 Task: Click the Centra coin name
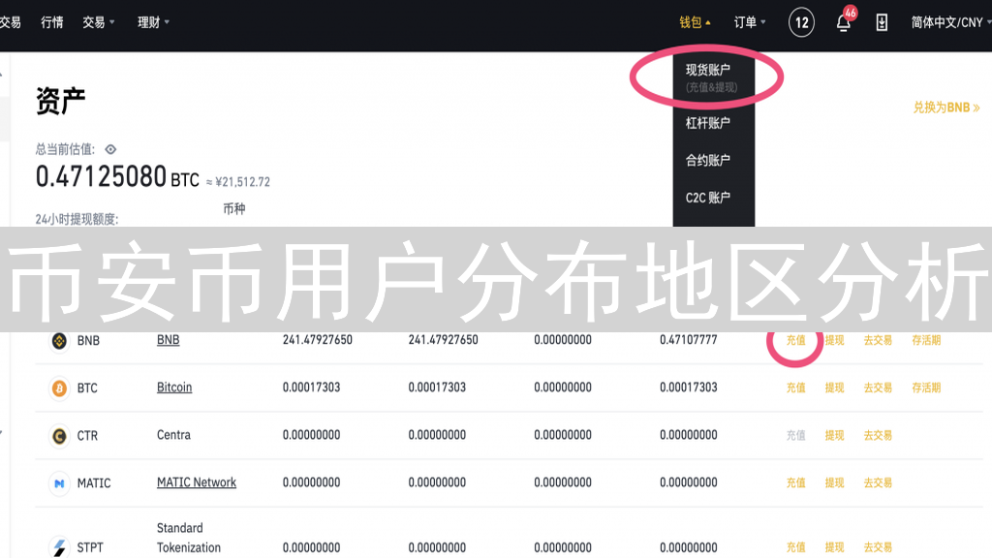click(x=174, y=435)
